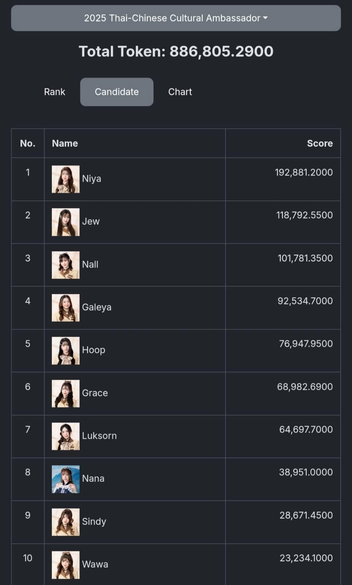The width and height of the screenshot is (352, 585).
Task: Open Galeya's avatar image
Action: pyautogui.click(x=65, y=307)
